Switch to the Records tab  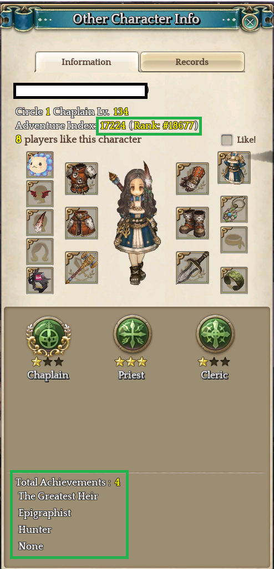pos(192,62)
